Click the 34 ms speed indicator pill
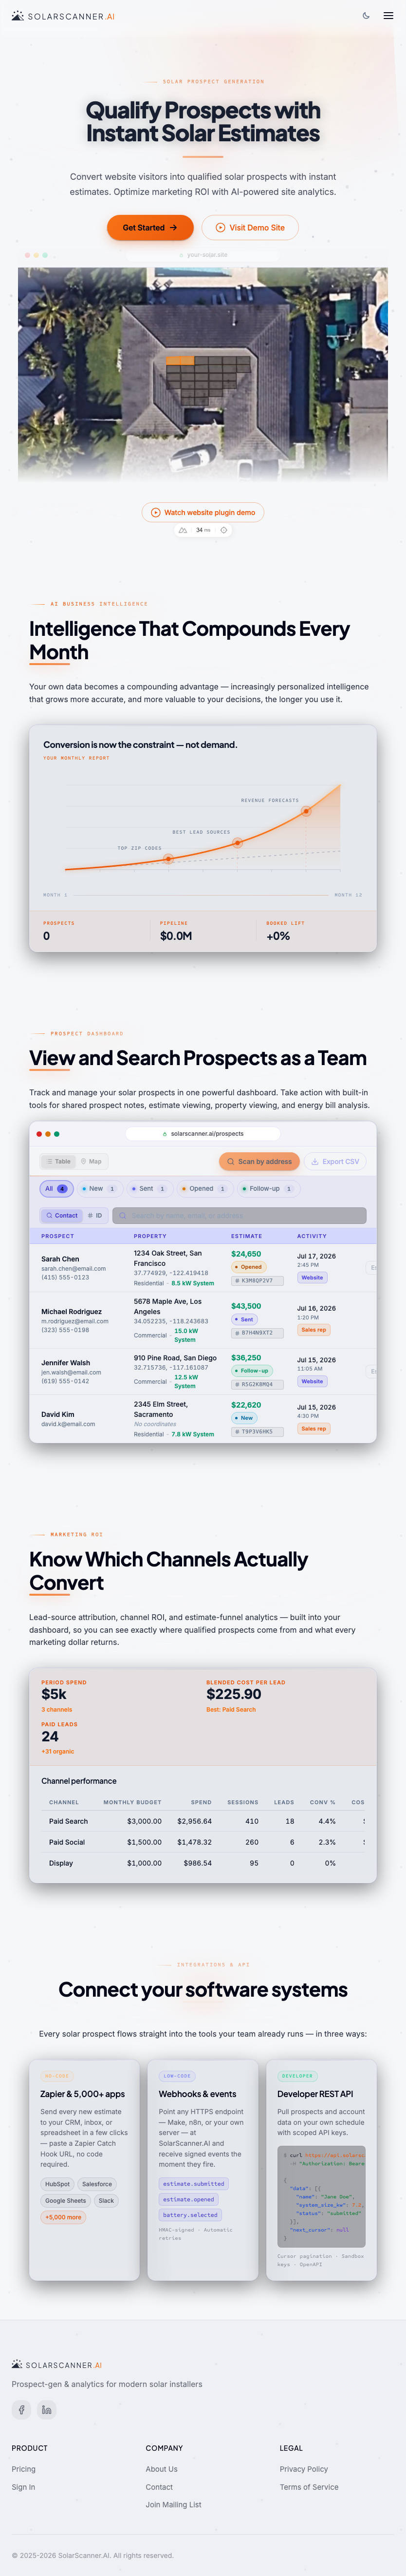Screen dimensions: 406x2576 [x=203, y=530]
